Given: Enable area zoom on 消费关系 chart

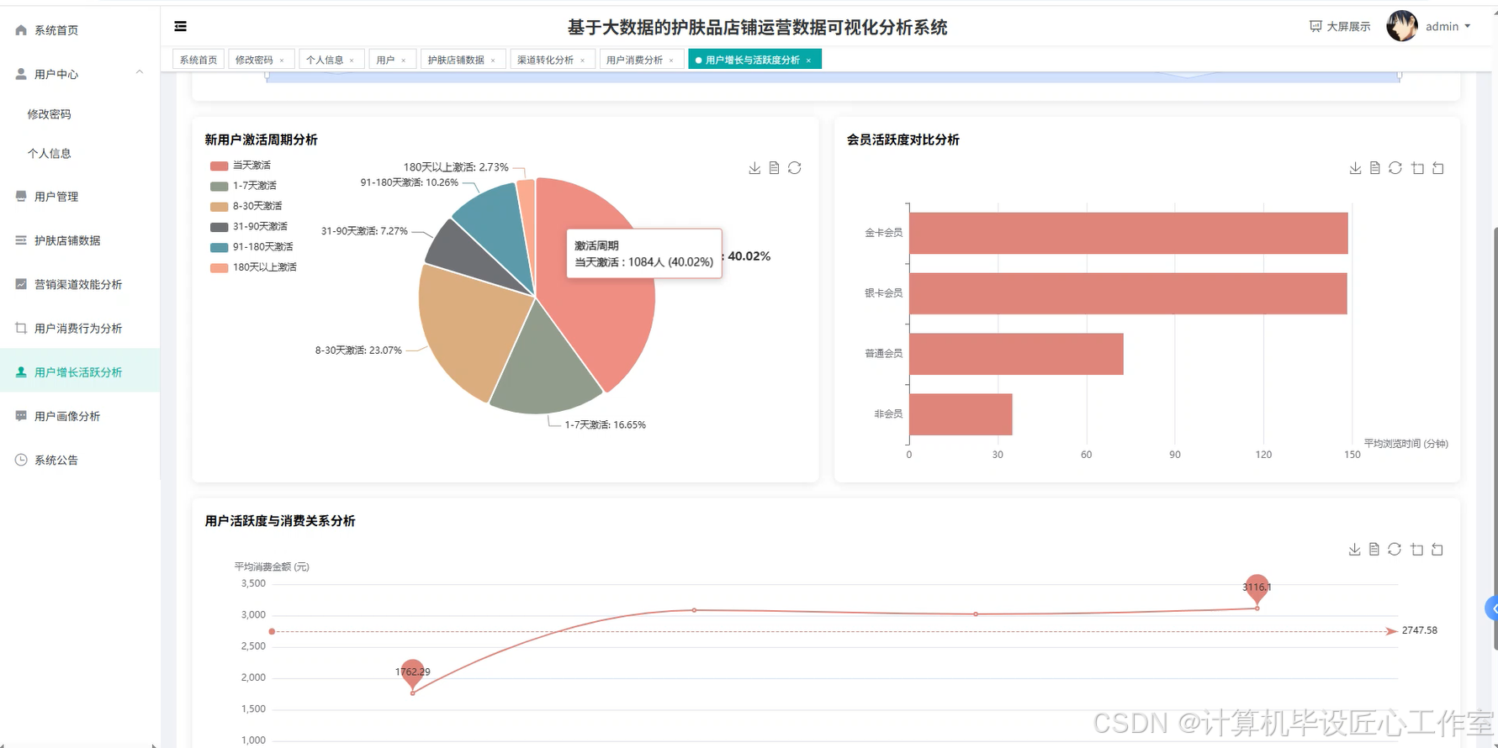Looking at the screenshot, I should tap(1416, 549).
